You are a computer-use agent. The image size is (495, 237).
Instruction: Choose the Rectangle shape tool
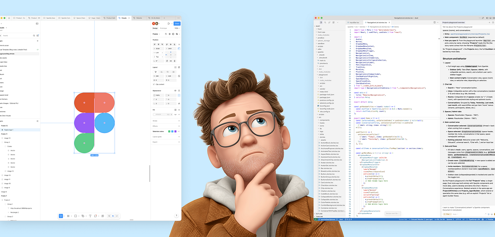click(x=75, y=216)
